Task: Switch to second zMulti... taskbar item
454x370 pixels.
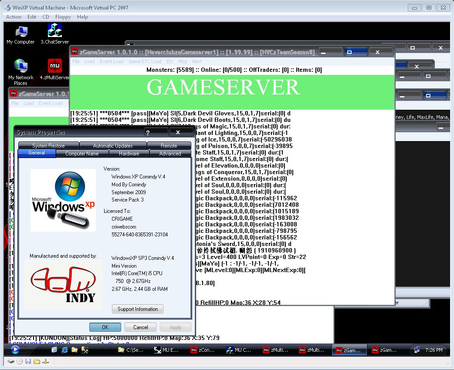Action: point(312,350)
